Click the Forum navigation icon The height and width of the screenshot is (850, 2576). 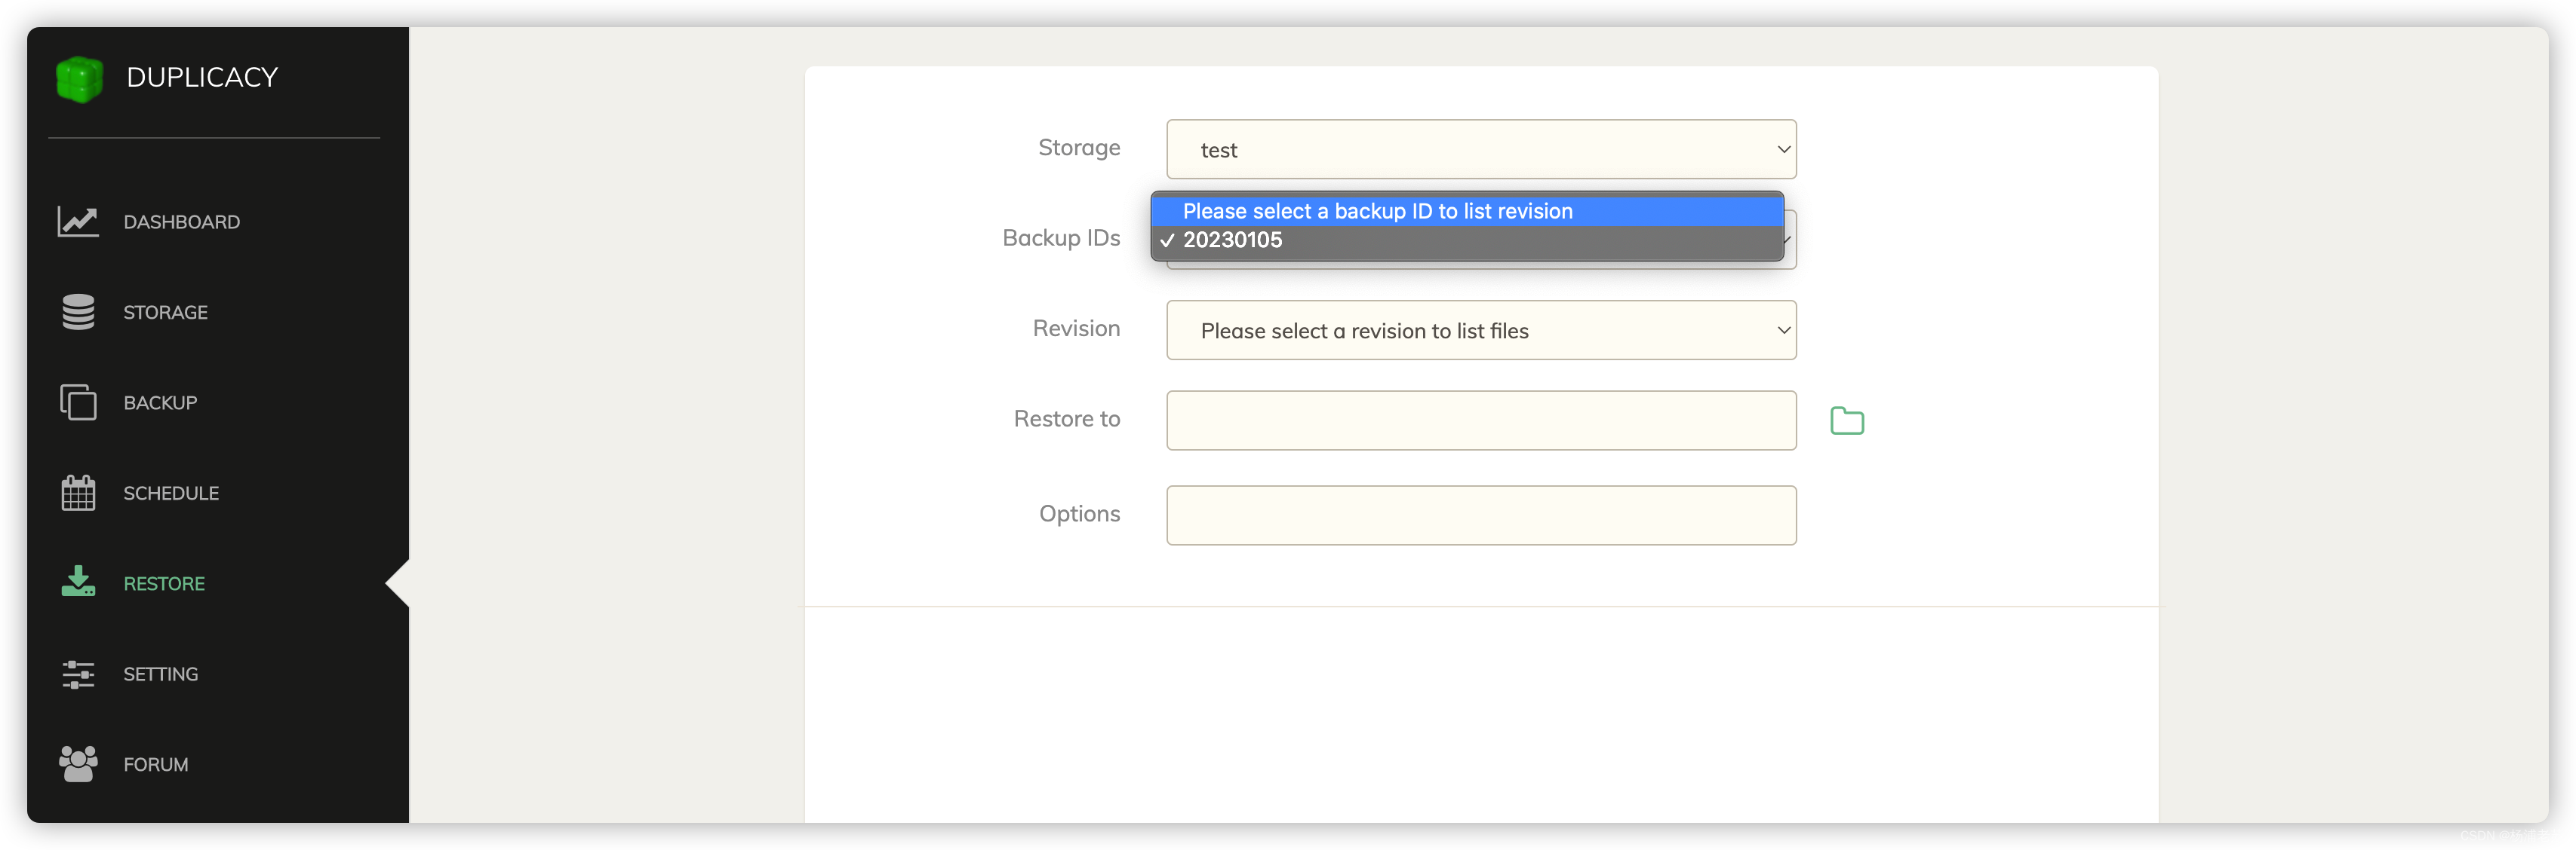(x=81, y=763)
